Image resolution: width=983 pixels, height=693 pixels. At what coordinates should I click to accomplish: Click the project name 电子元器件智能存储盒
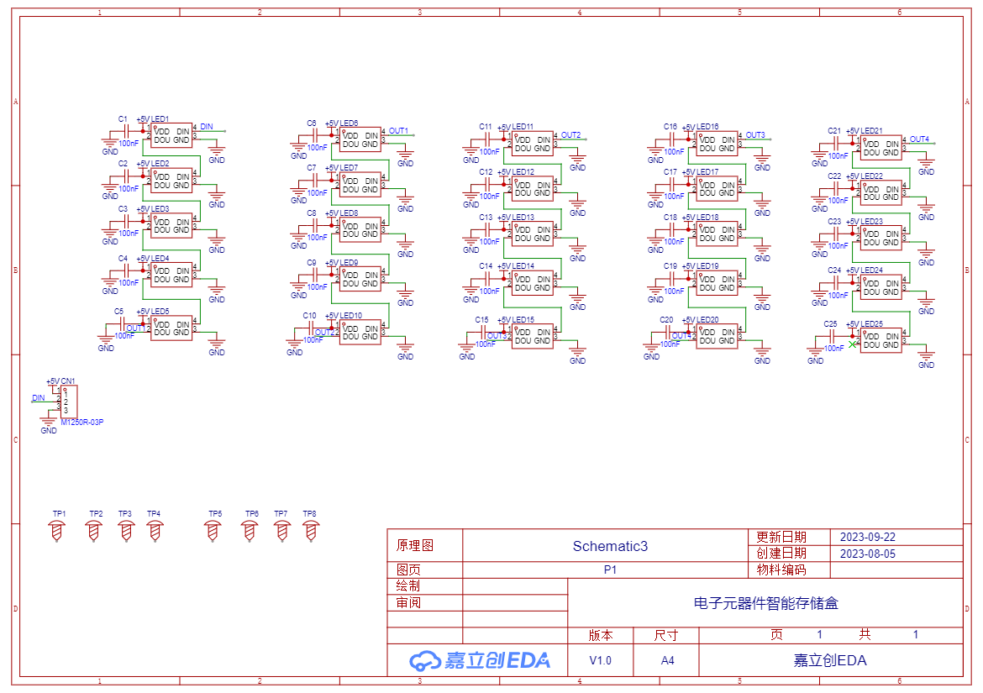point(765,603)
